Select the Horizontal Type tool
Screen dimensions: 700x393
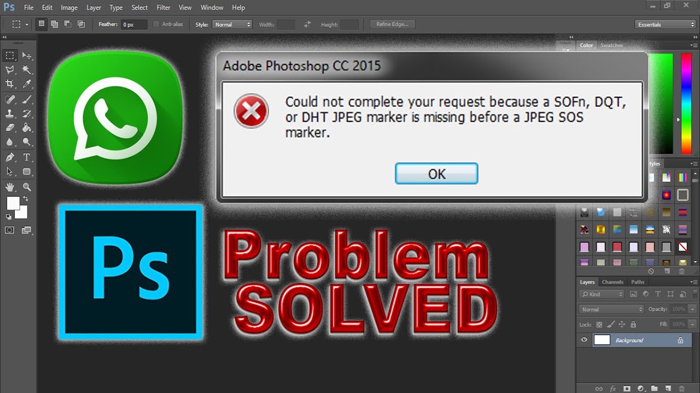pyautogui.click(x=26, y=157)
